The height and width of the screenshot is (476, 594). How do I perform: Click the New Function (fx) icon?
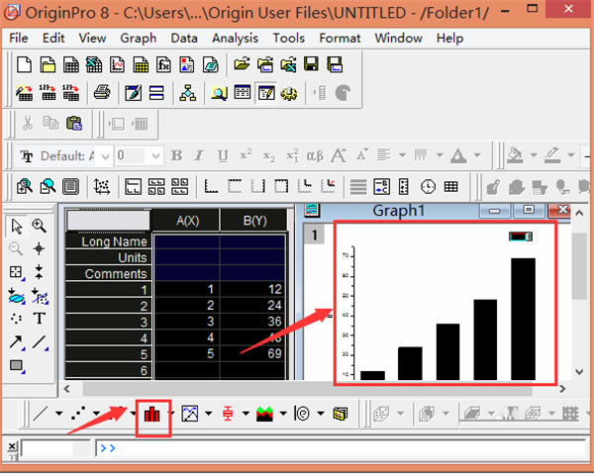pos(163,64)
